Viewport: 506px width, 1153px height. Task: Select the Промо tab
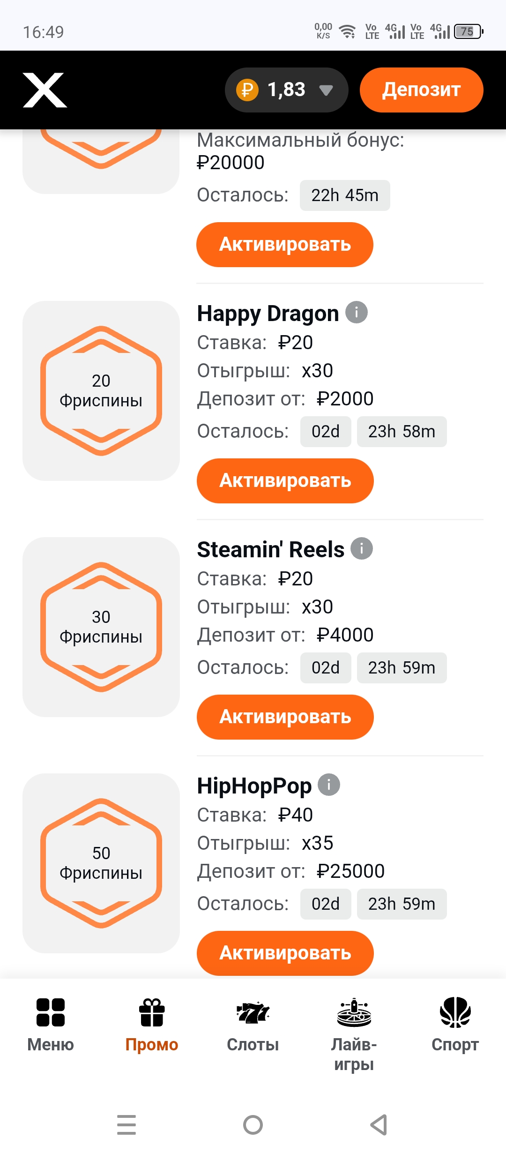point(152,1024)
